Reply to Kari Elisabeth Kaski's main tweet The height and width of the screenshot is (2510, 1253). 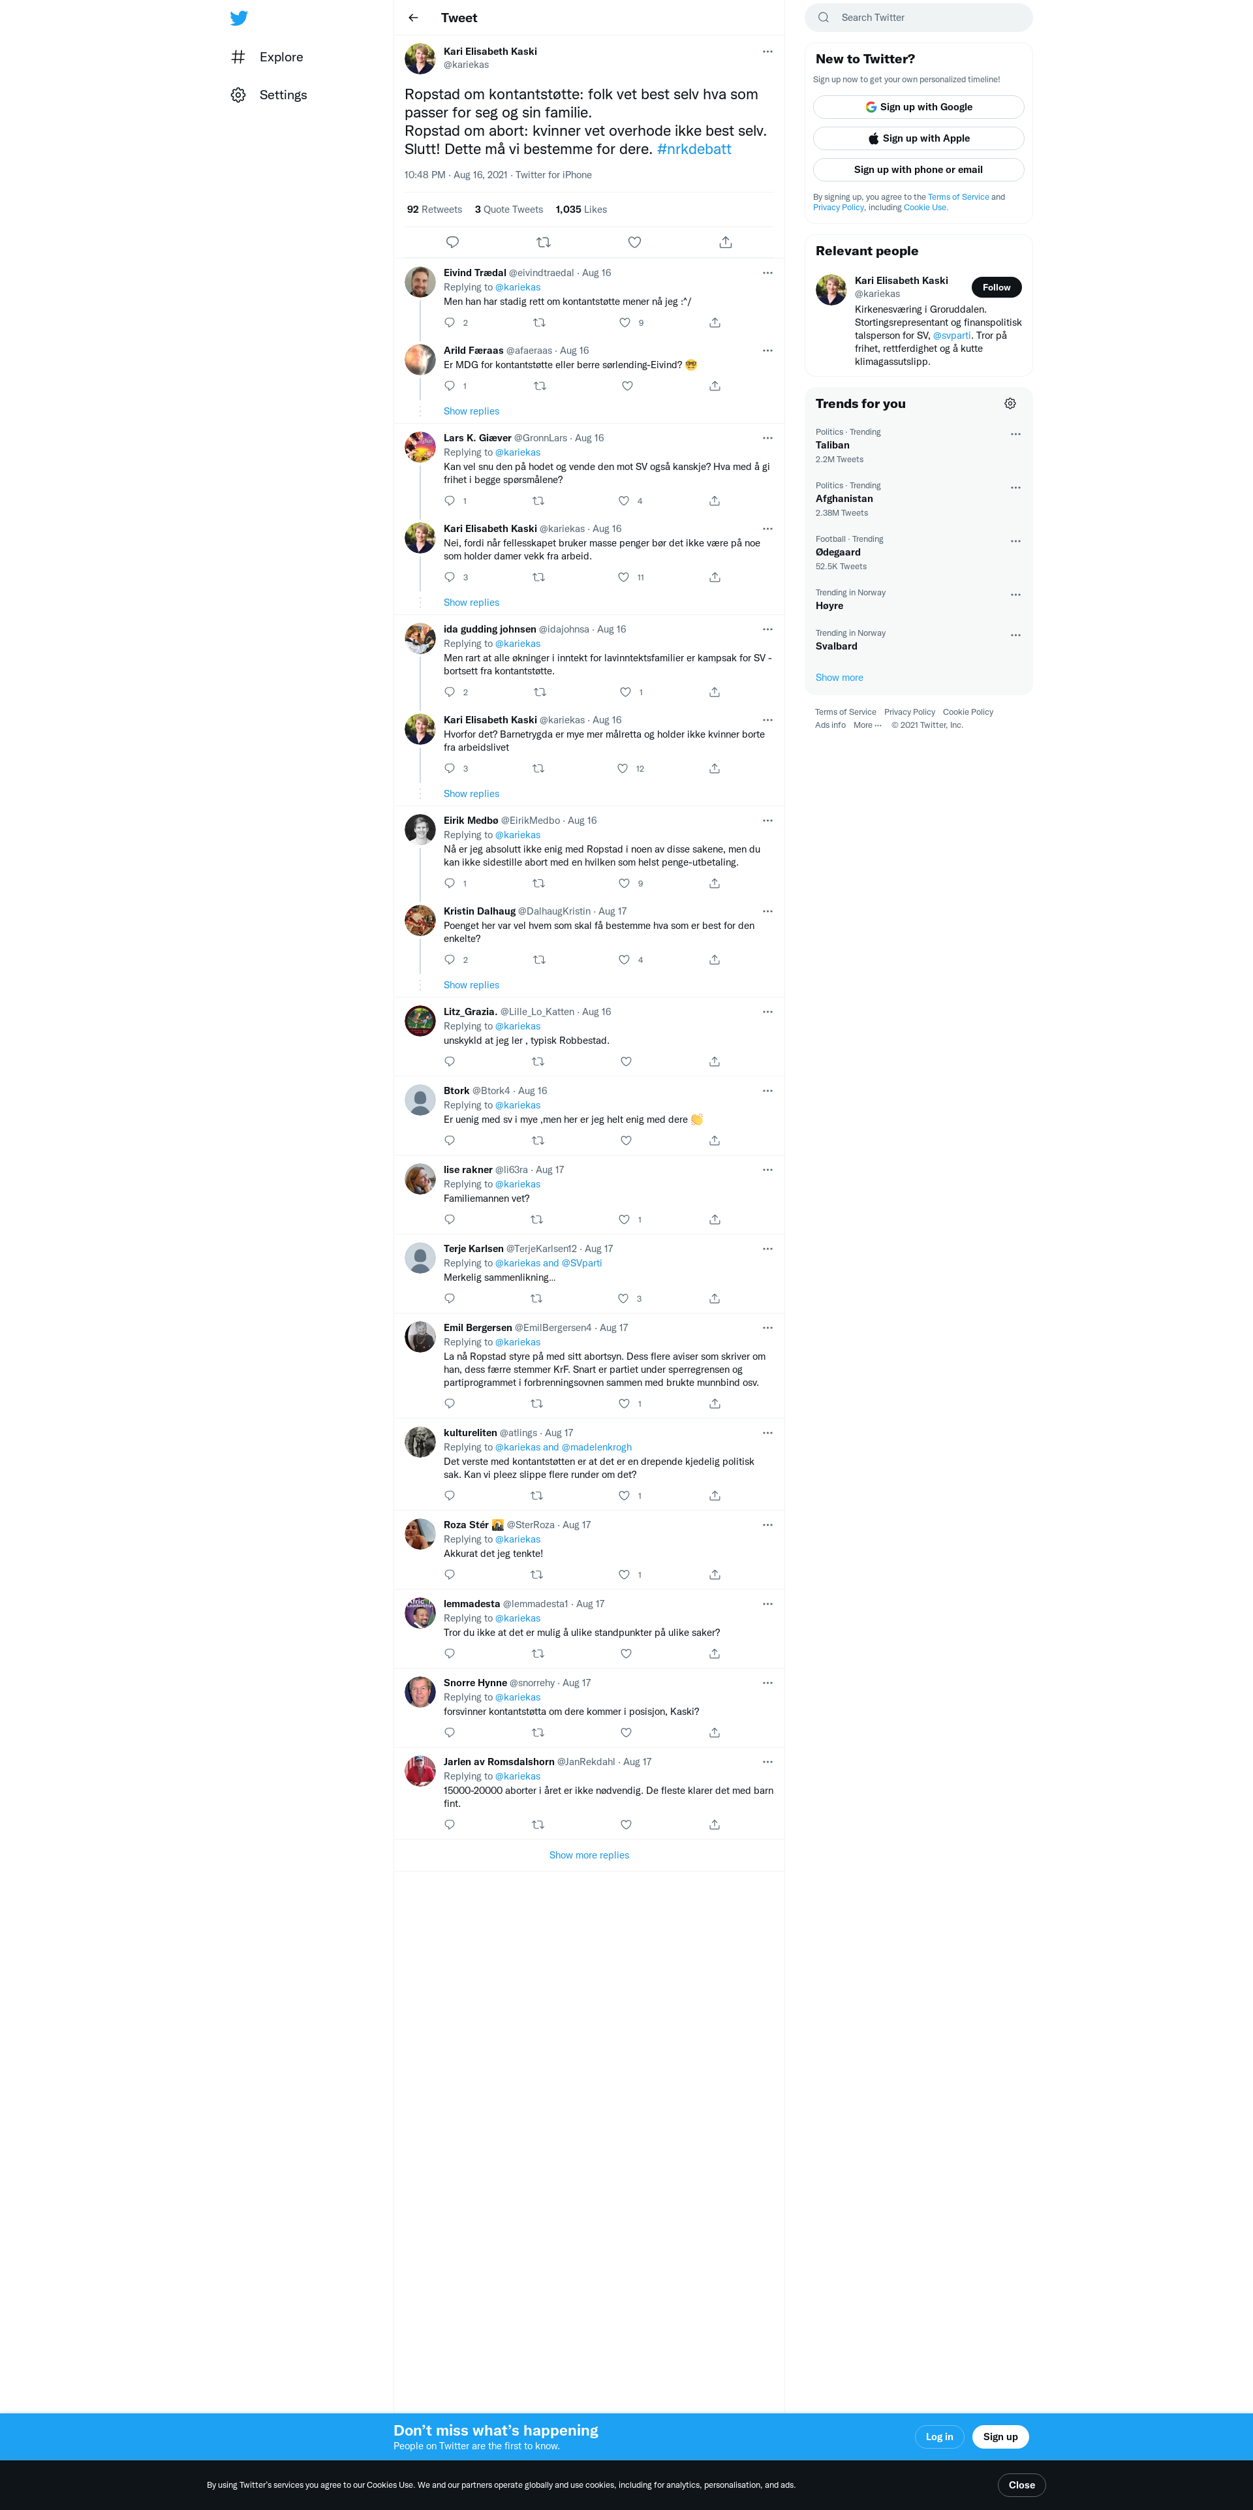pos(452,242)
